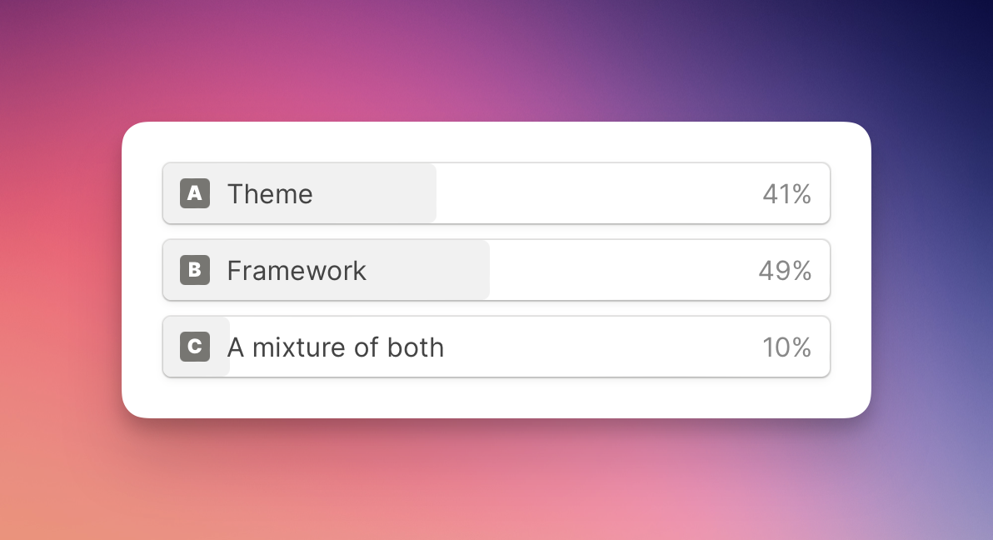Viewport: 993px width, 540px height.
Task: Click the A mixture of both text
Action: point(336,347)
